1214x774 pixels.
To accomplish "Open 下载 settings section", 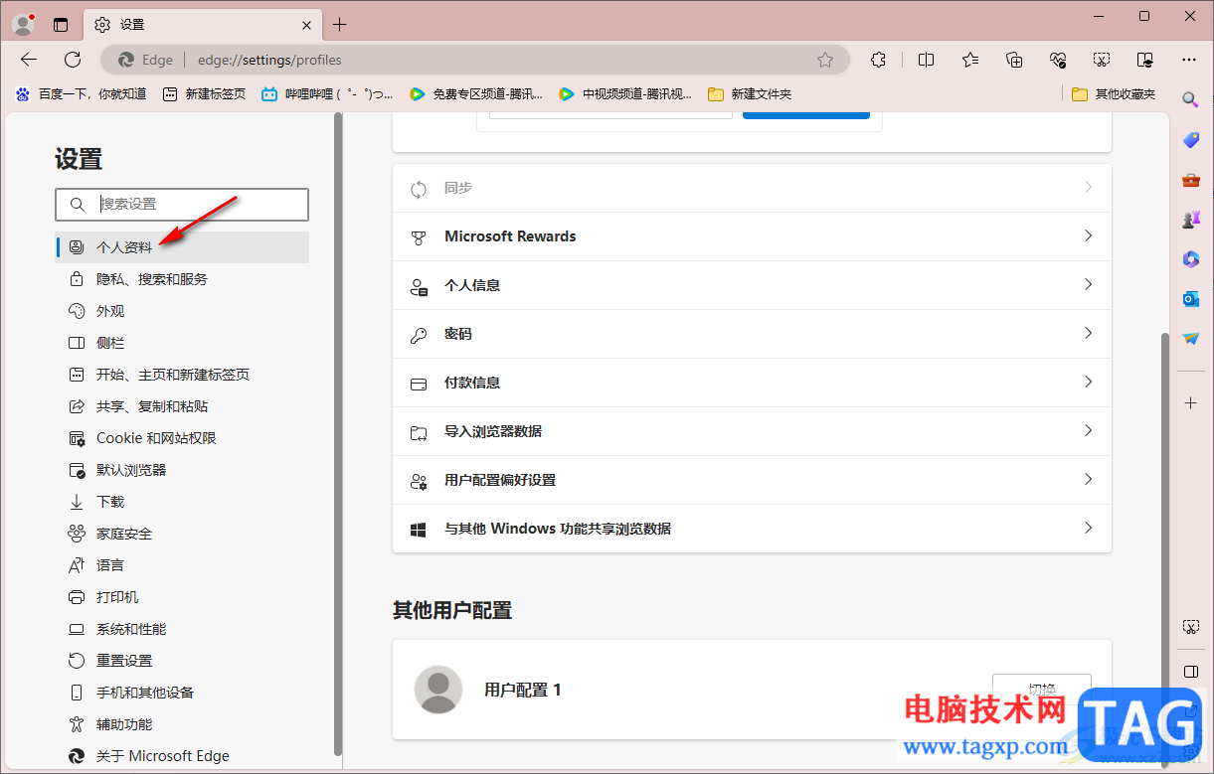I will point(182,502).
